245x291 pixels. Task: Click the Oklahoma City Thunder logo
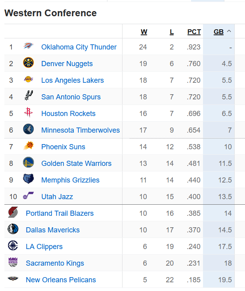pyautogui.click(x=28, y=47)
